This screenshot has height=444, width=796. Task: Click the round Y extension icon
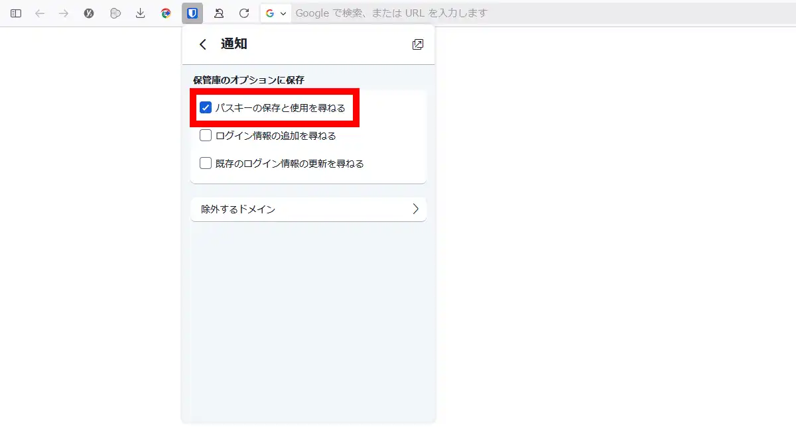[89, 13]
